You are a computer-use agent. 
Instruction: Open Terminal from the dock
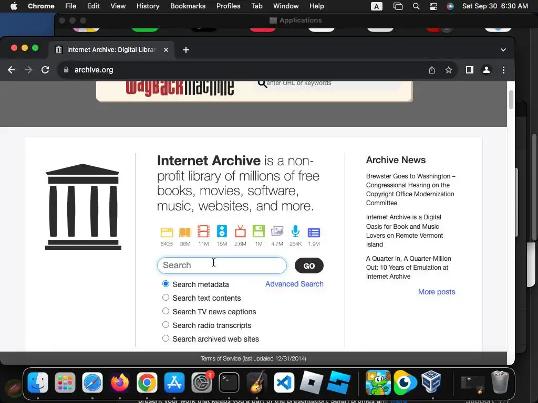[x=229, y=382]
